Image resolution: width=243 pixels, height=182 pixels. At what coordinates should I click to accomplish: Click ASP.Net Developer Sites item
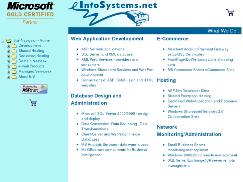pos(188,91)
